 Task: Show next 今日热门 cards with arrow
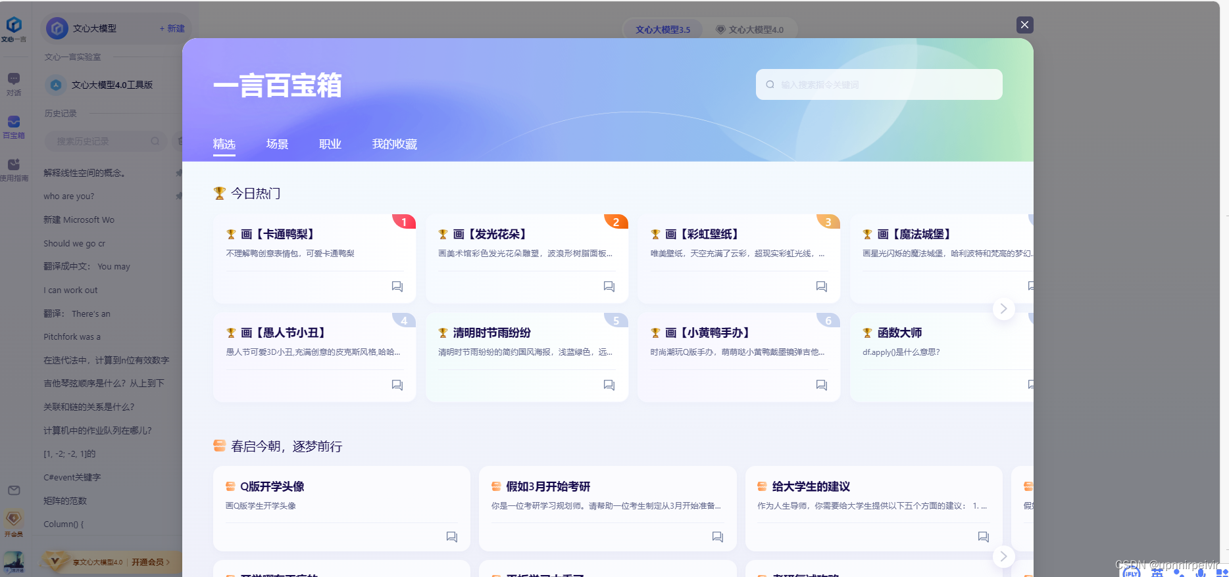(1003, 309)
